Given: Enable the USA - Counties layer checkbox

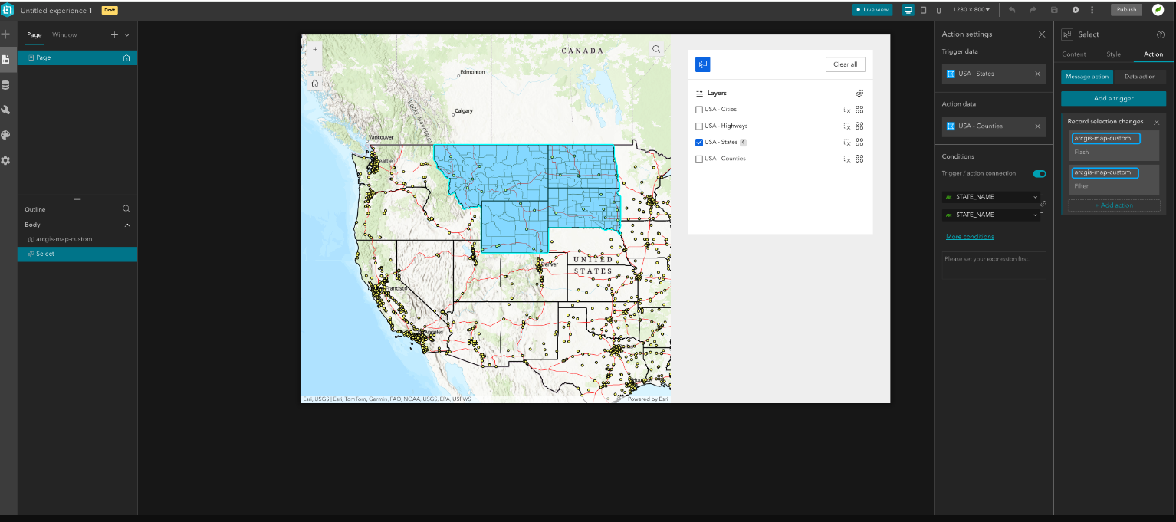Looking at the screenshot, I should (x=698, y=158).
